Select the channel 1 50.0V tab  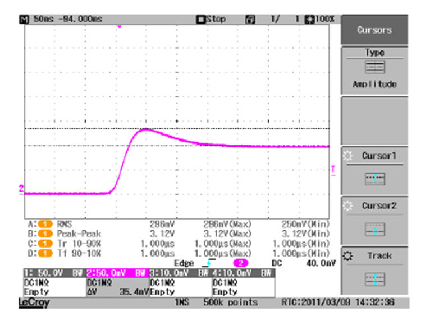click(x=54, y=273)
